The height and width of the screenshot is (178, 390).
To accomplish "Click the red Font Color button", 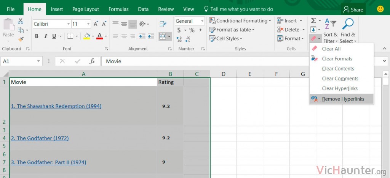I will [x=100, y=36].
